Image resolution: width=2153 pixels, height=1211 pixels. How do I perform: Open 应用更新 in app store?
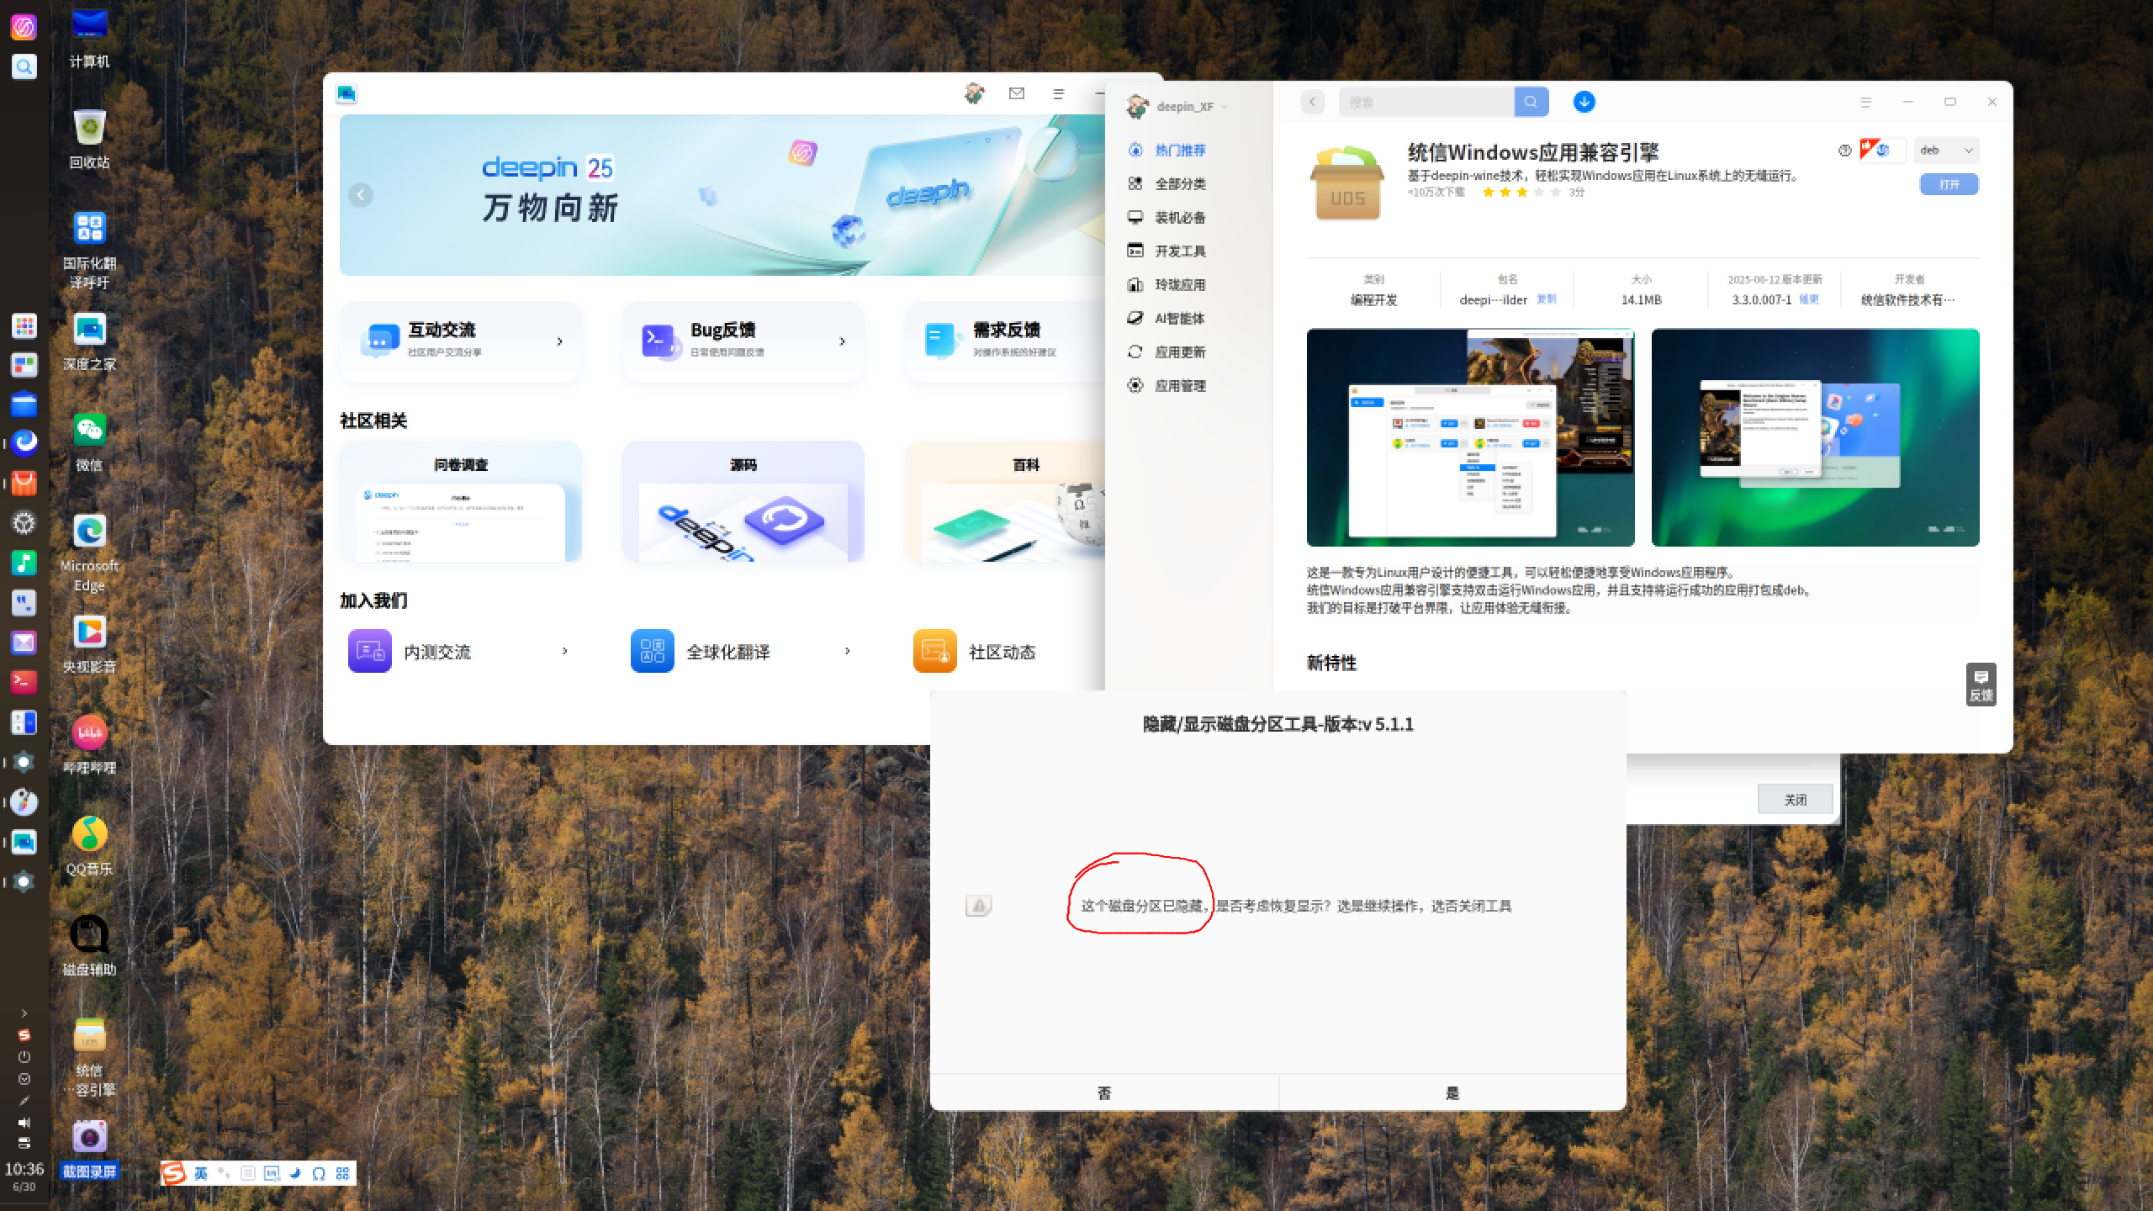point(1167,352)
